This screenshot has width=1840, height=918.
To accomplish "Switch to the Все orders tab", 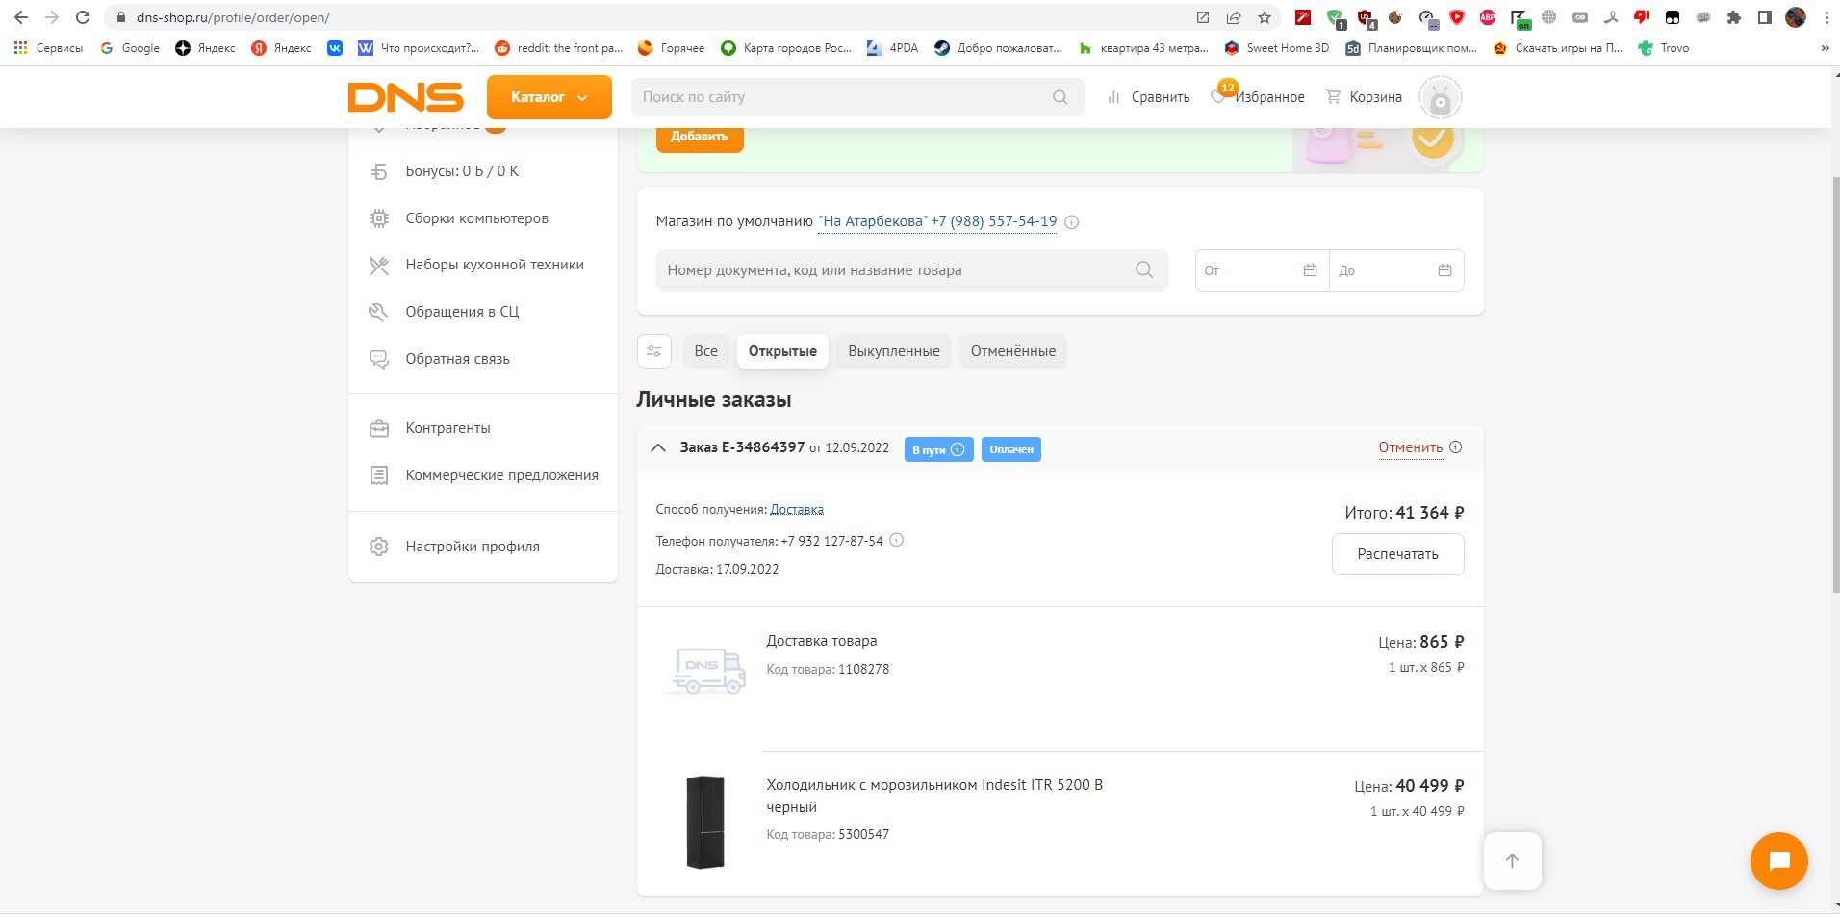I will [x=705, y=351].
